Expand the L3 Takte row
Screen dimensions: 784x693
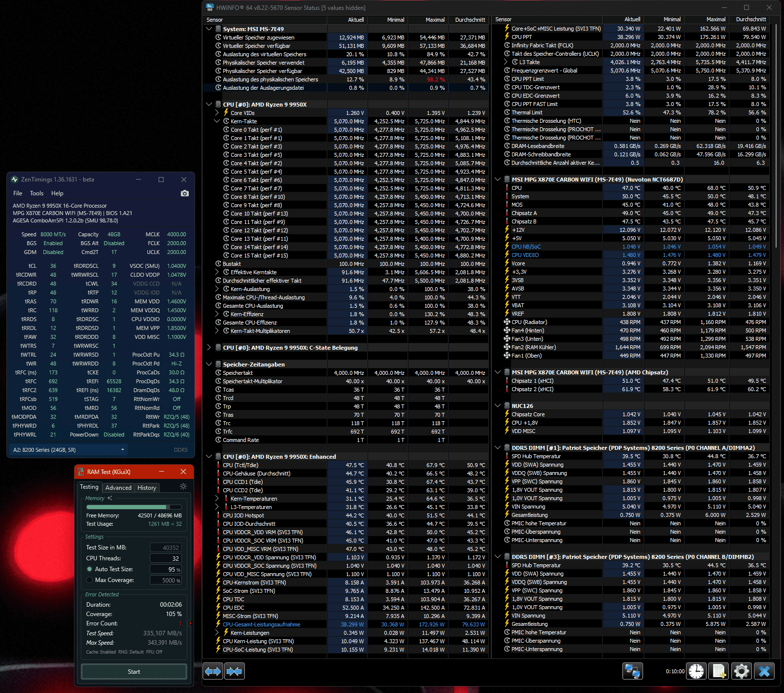[x=506, y=62]
